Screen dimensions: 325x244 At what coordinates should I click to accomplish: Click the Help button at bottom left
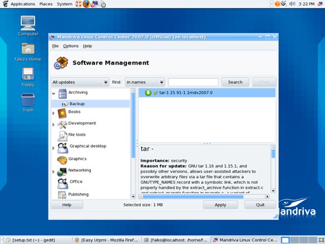67,205
